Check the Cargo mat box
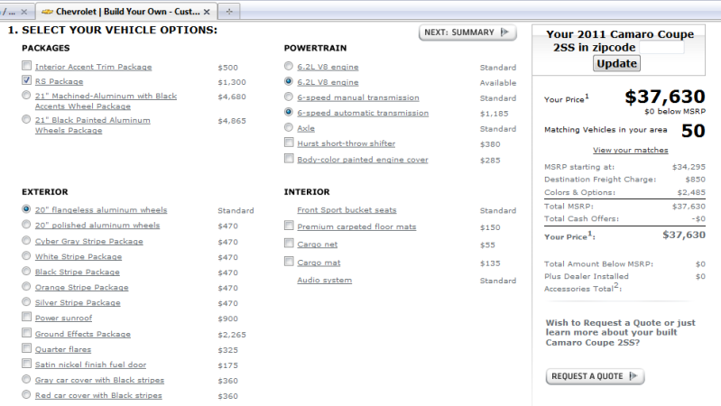The image size is (721, 406). click(289, 262)
